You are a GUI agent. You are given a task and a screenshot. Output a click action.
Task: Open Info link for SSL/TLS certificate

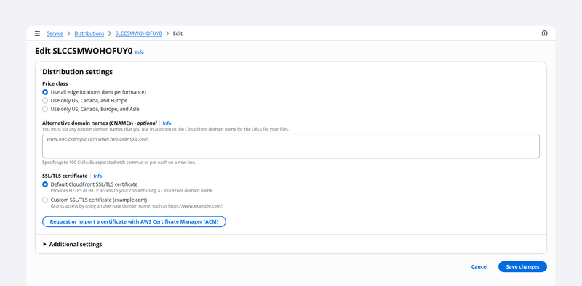97,176
